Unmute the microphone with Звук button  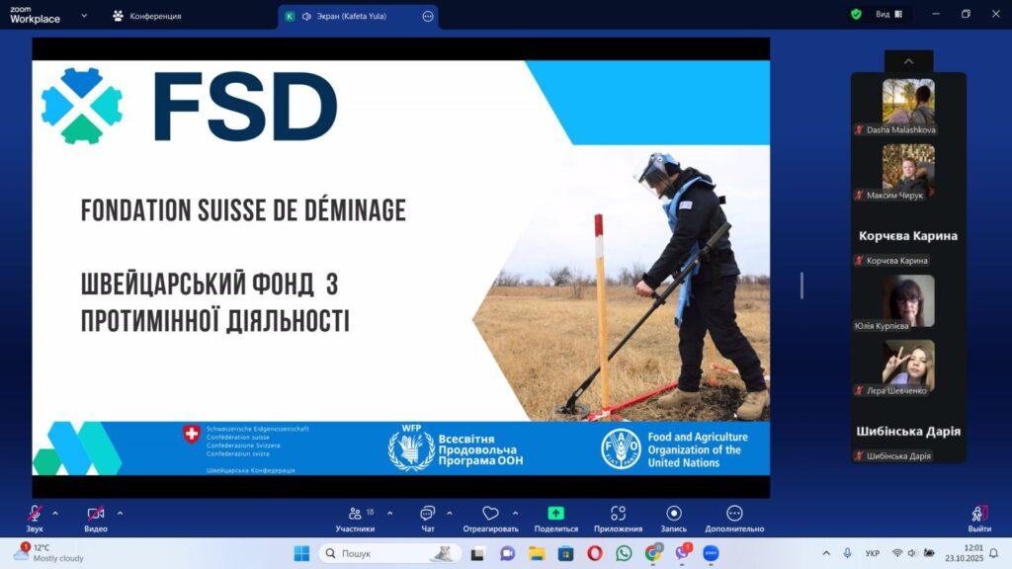click(35, 514)
